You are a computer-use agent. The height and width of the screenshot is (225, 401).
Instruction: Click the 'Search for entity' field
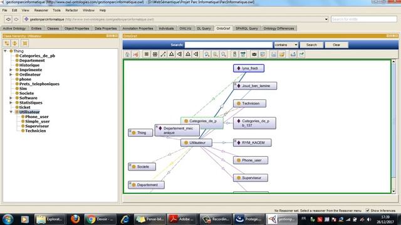click(x=363, y=19)
